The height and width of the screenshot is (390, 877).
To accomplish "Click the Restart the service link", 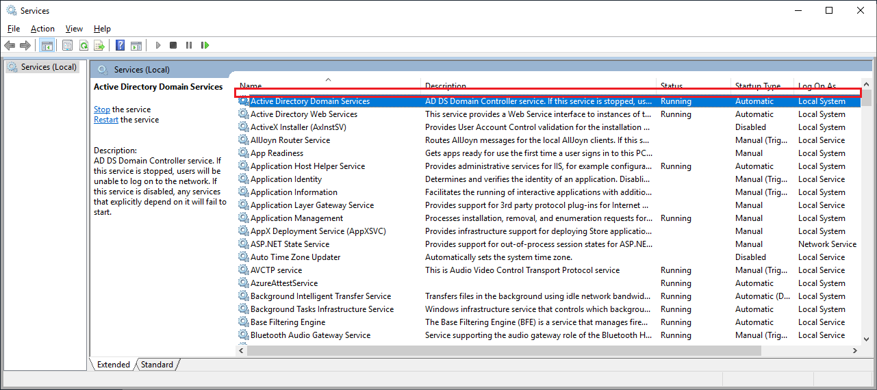I will (106, 120).
